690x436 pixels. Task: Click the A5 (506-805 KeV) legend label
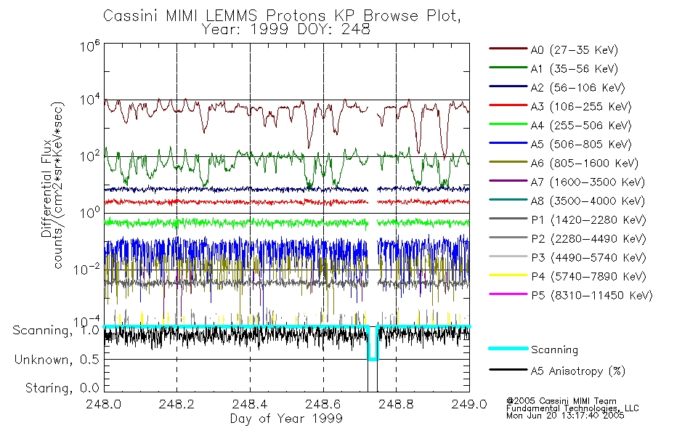point(580,145)
